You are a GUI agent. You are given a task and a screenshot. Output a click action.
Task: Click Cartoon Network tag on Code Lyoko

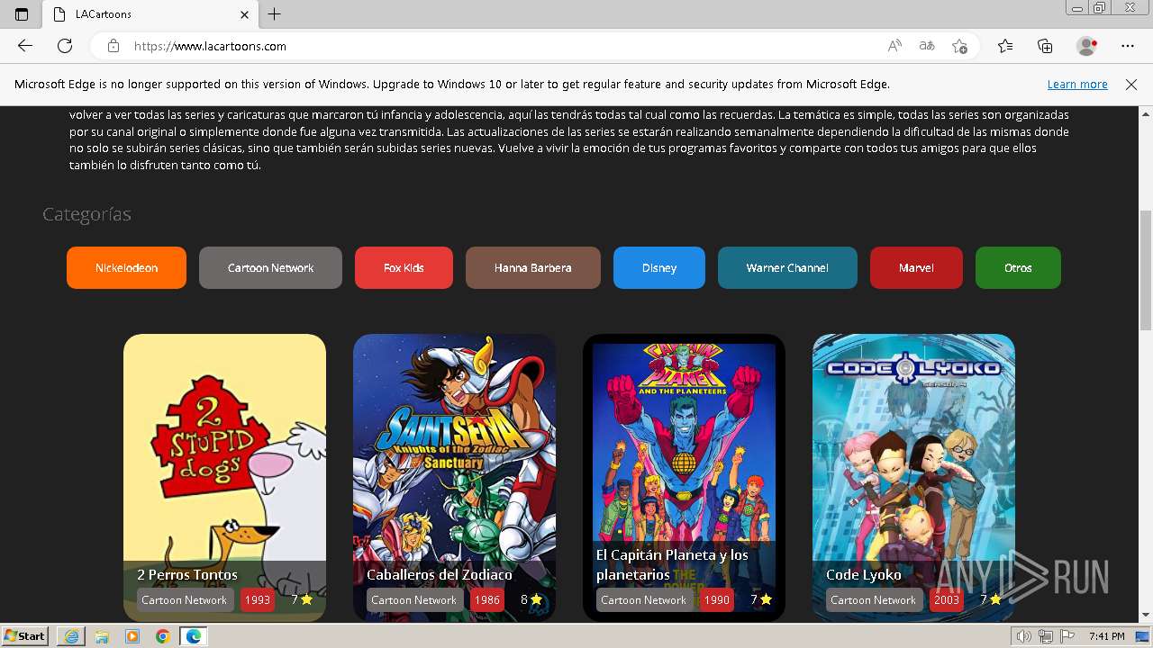(x=874, y=599)
